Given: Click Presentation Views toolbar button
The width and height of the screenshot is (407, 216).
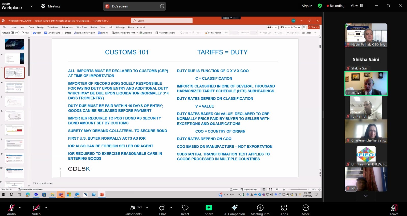Looking at the screenshot, I should pyautogui.click(x=165, y=33).
